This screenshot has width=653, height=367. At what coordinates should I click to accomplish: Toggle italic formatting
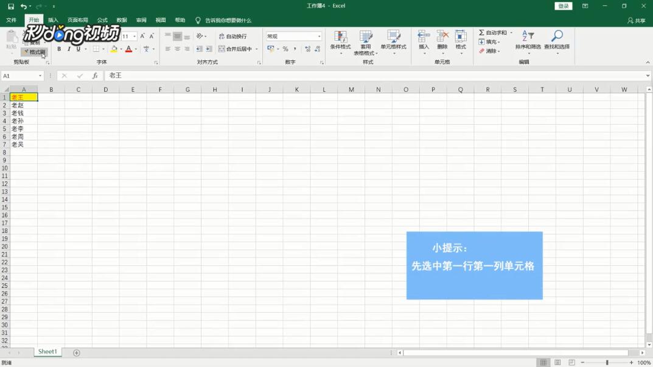[69, 49]
